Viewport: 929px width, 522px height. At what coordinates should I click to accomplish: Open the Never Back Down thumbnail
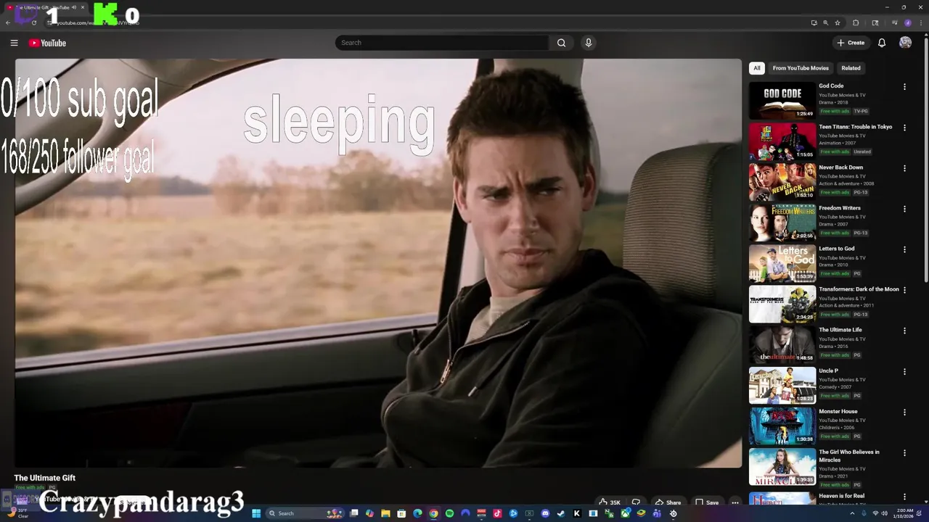782,182
